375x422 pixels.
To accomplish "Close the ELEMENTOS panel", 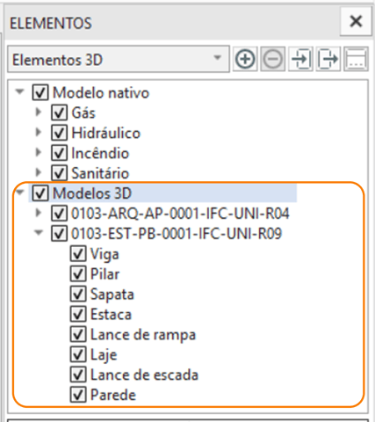I will point(356,21).
